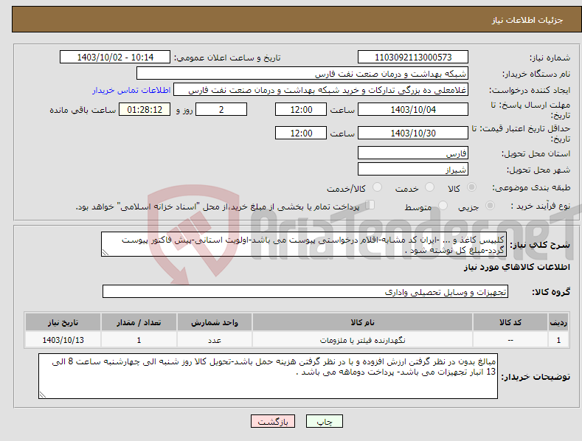Click the request creator name field
Viewport: 582px width, 441px height.
pyautogui.click(x=321, y=90)
